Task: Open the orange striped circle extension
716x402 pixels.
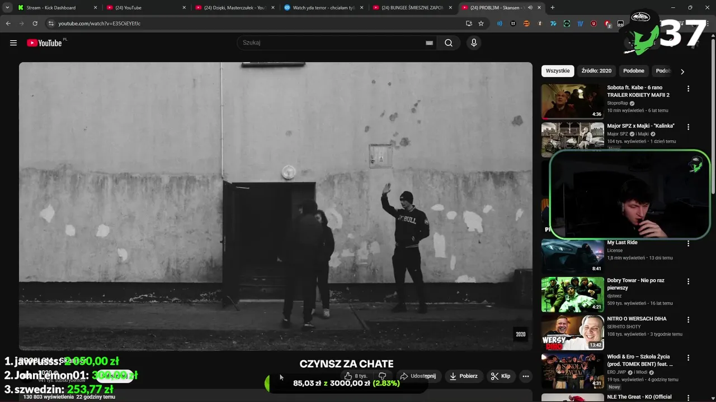Action: coord(526,23)
